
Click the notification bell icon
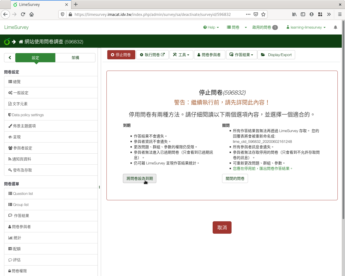point(335,27)
